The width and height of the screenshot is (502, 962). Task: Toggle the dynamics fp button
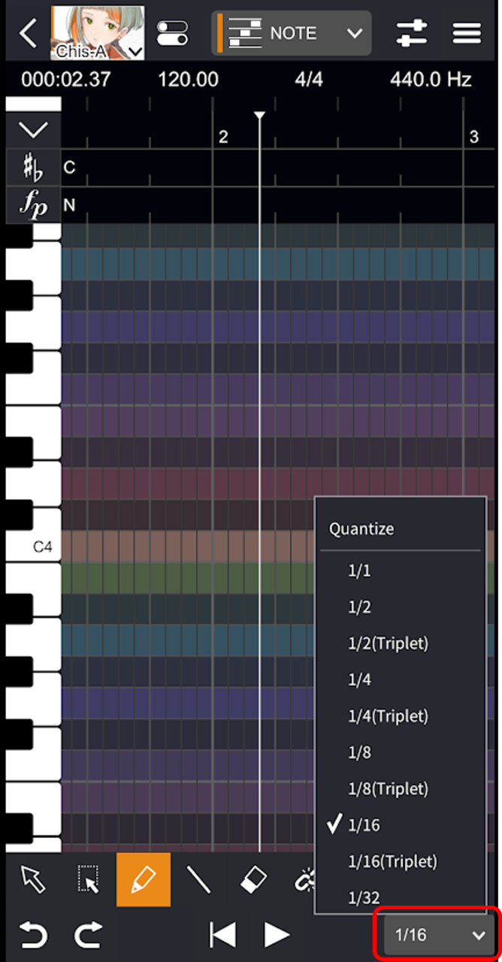tap(33, 205)
